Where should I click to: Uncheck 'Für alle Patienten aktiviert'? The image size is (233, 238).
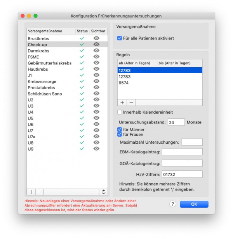(x=120, y=38)
